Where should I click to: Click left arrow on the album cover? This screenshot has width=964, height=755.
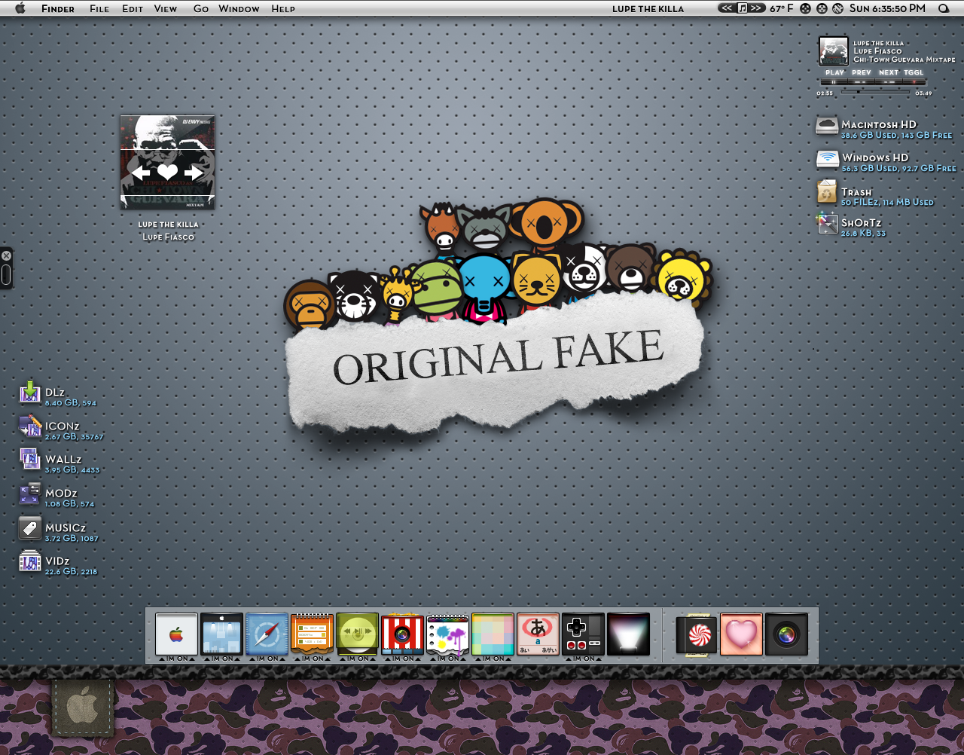(x=141, y=173)
